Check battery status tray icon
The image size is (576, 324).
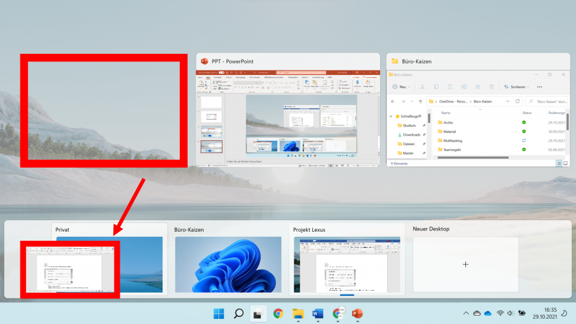(522, 313)
